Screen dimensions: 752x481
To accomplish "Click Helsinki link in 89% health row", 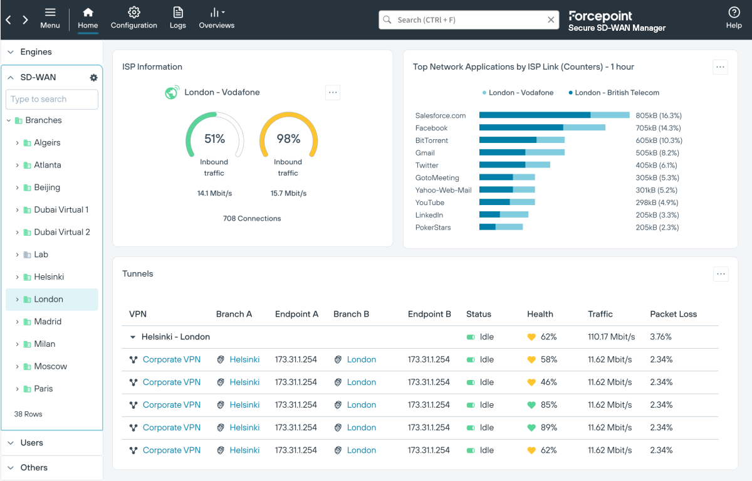I will tap(244, 428).
